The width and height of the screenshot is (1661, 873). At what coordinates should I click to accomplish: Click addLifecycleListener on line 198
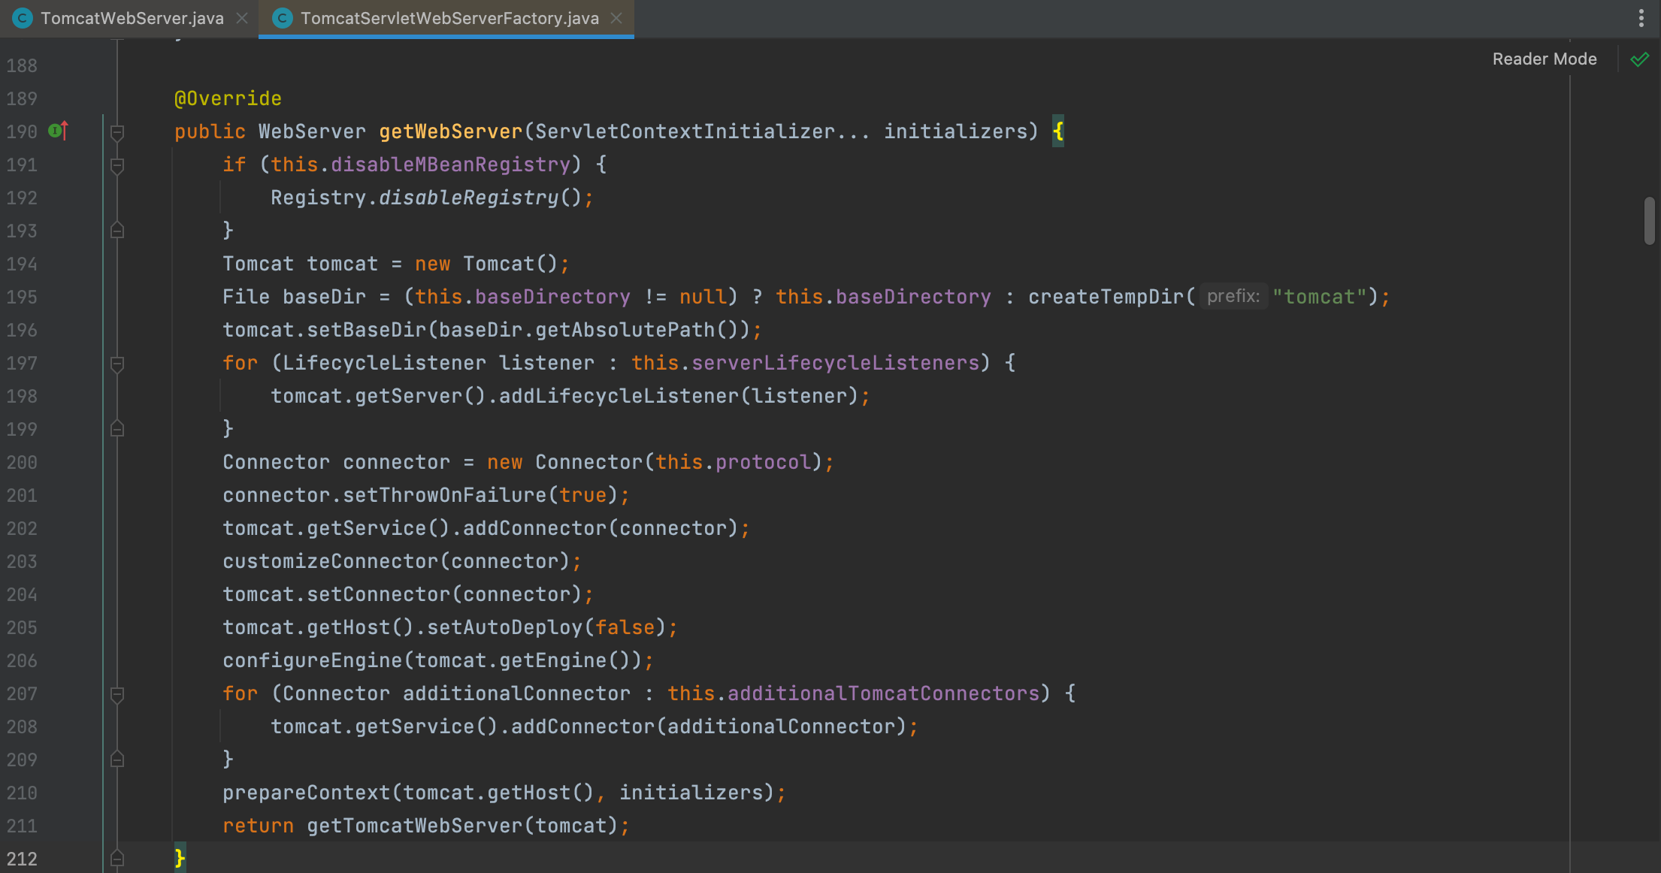tap(619, 396)
